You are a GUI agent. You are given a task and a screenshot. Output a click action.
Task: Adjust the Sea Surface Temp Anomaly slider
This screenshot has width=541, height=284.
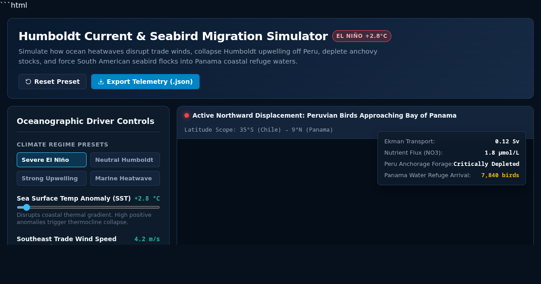point(88,207)
